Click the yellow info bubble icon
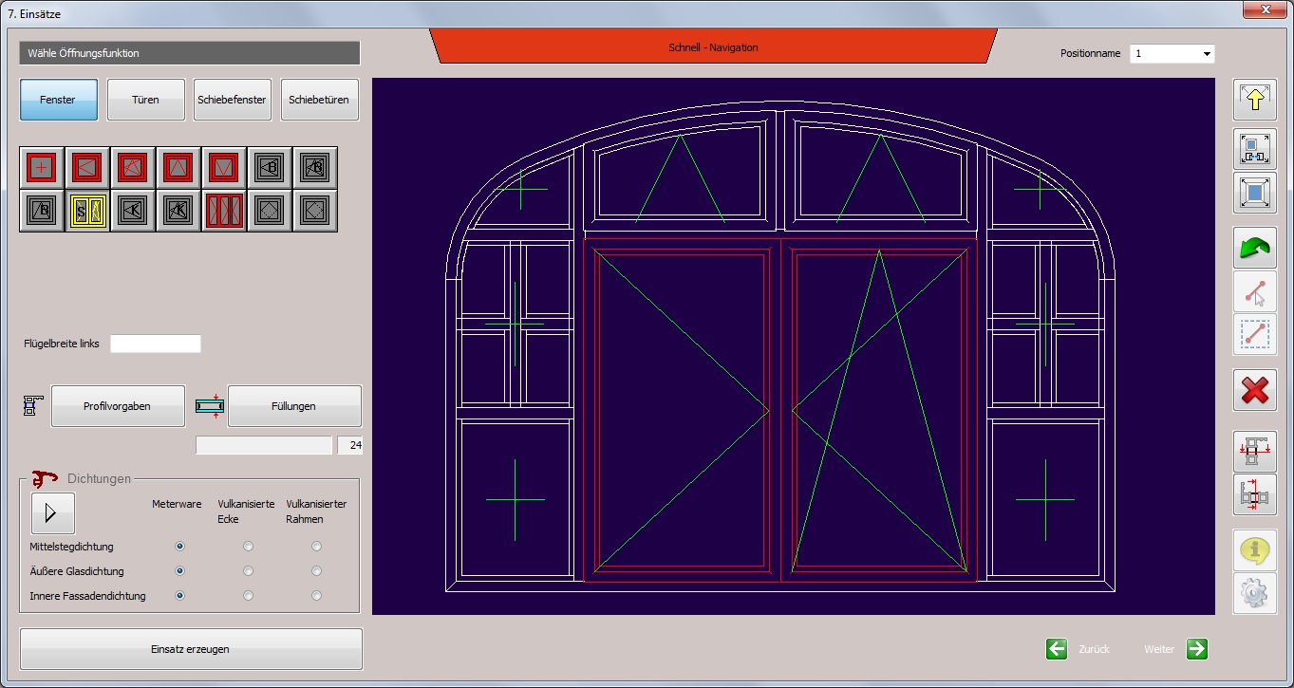This screenshot has height=688, width=1294. coord(1254,549)
